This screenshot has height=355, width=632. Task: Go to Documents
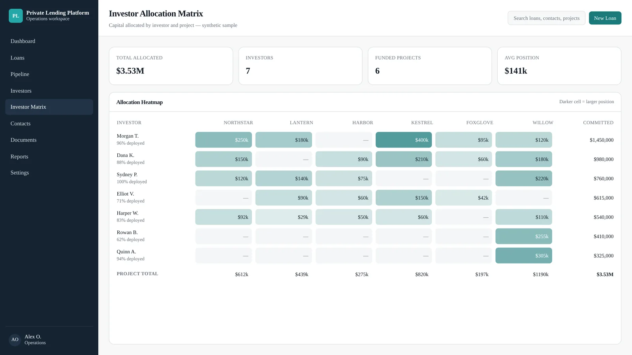coord(49,140)
